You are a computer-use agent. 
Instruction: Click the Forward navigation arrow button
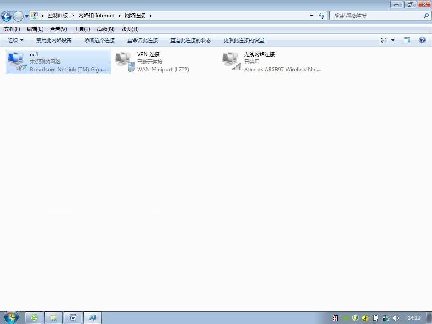coord(18,16)
